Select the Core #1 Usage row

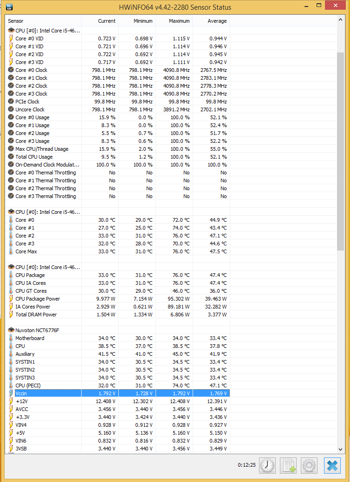(x=117, y=125)
